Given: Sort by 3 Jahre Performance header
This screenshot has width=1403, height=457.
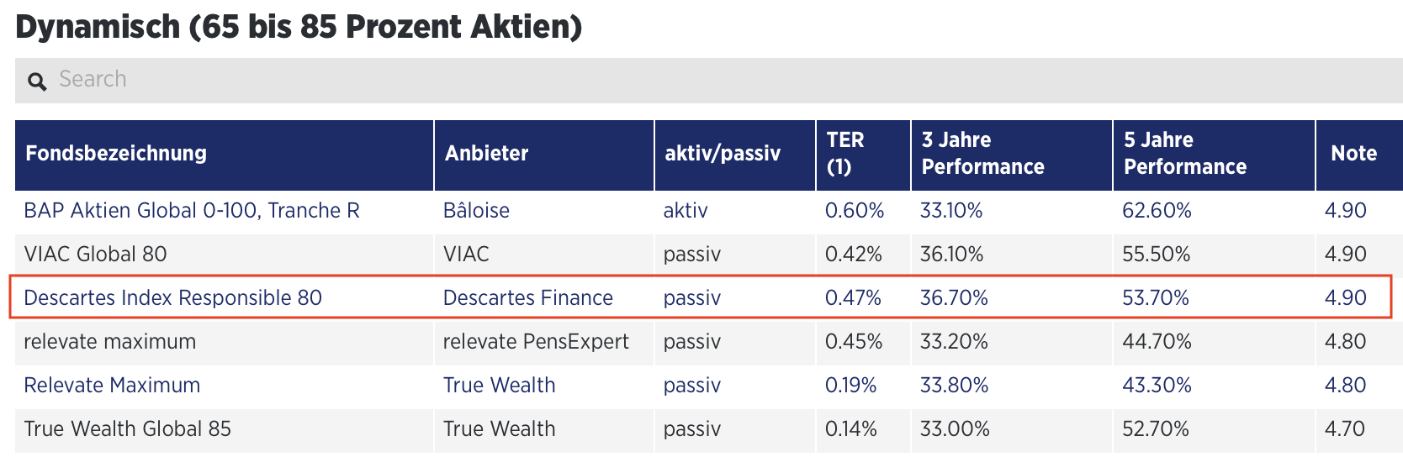Looking at the screenshot, I should (x=982, y=154).
